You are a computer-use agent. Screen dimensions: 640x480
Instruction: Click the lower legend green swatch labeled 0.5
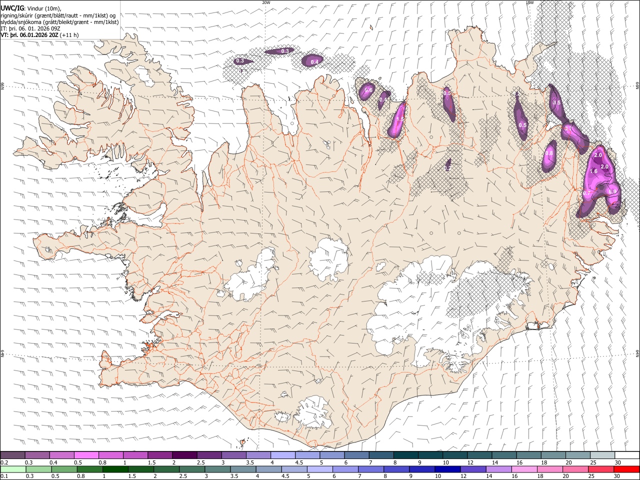[64, 469]
